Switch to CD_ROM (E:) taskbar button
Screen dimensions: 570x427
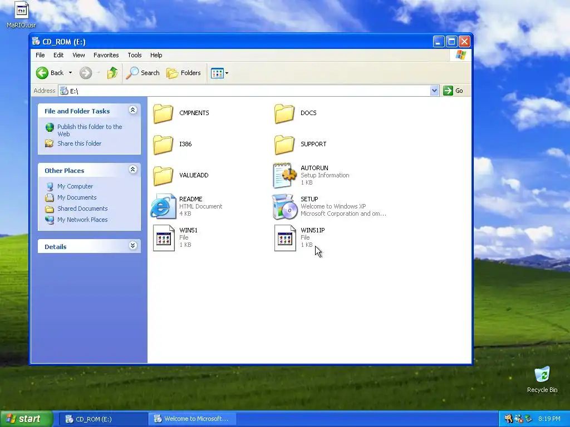pyautogui.click(x=103, y=419)
